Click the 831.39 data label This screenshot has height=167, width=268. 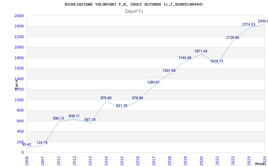[122, 106]
